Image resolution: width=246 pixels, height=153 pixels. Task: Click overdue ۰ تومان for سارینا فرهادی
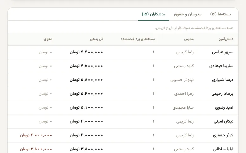(45, 66)
